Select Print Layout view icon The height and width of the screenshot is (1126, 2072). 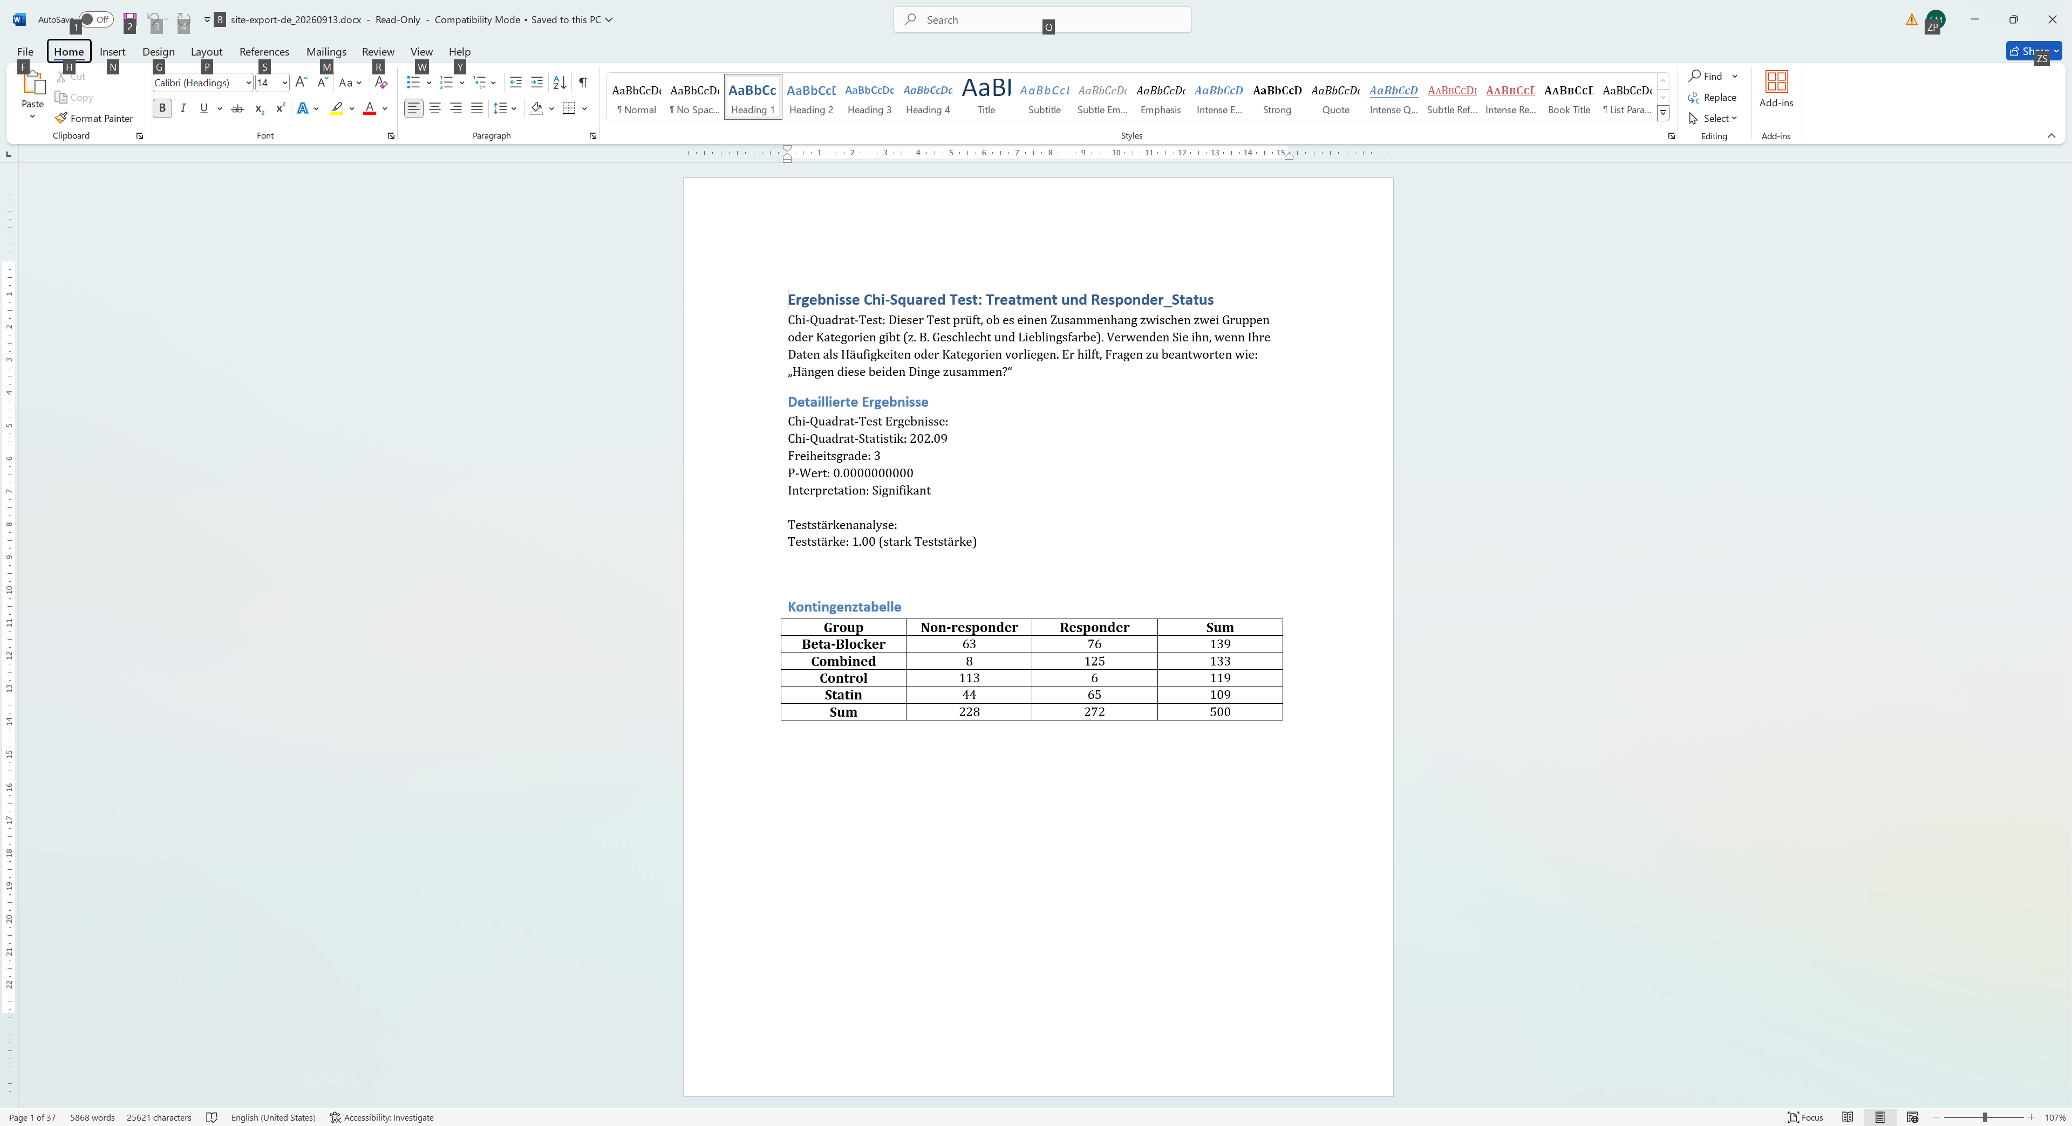click(x=1880, y=1117)
